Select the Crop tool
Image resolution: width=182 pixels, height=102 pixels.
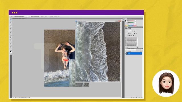pos(11,25)
